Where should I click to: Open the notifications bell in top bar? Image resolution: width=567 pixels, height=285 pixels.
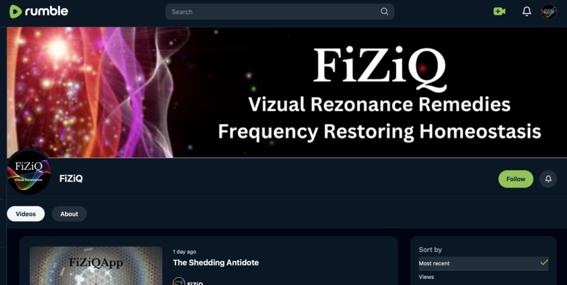click(x=527, y=12)
